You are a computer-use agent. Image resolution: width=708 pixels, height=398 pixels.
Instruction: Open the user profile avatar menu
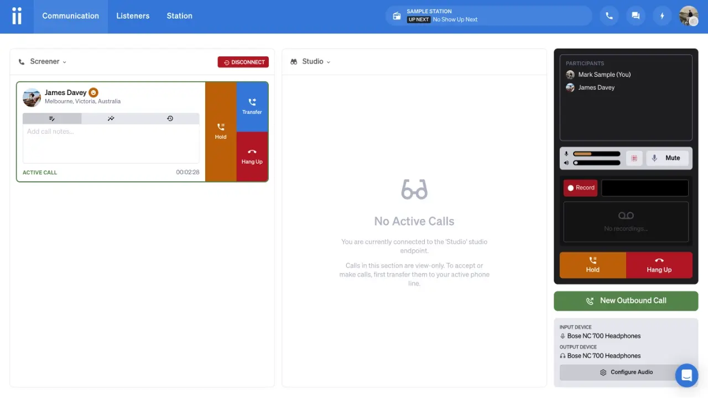[688, 16]
